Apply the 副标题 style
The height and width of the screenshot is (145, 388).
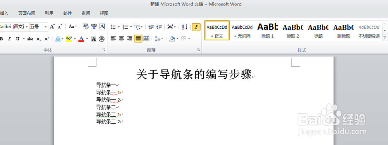[x=343, y=31]
